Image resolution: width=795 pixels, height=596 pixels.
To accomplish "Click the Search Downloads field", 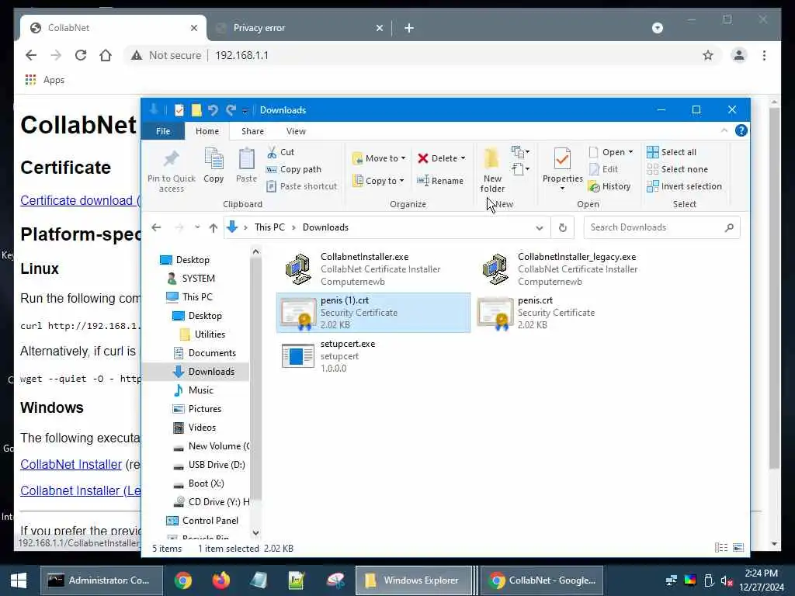I will [661, 227].
